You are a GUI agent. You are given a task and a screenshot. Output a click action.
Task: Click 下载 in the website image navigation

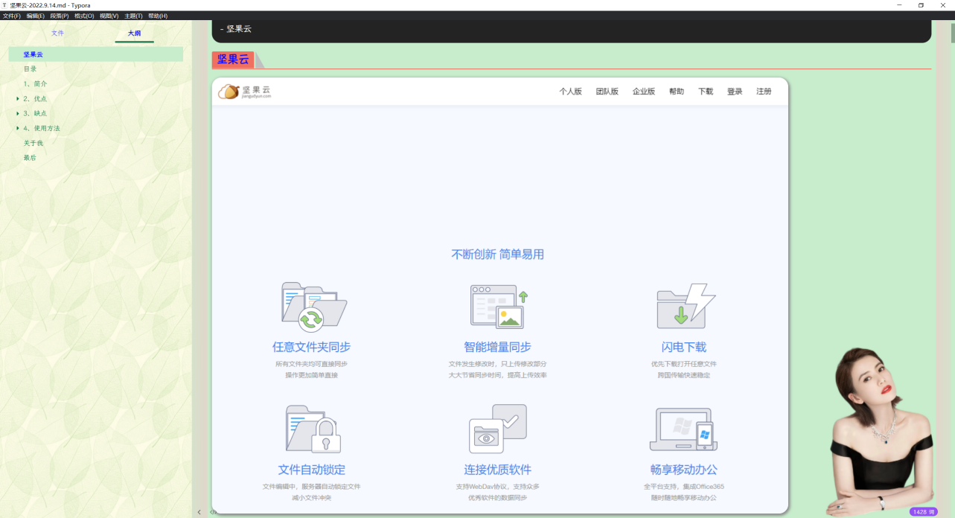point(706,92)
